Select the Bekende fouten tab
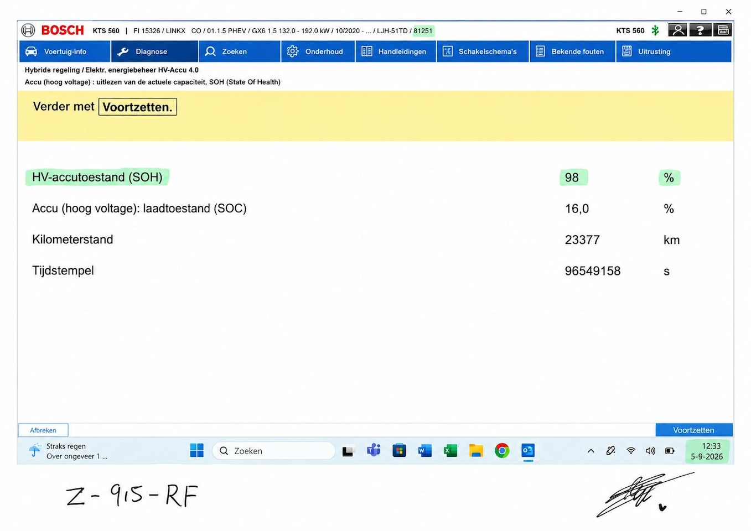751x531 pixels. coord(572,51)
